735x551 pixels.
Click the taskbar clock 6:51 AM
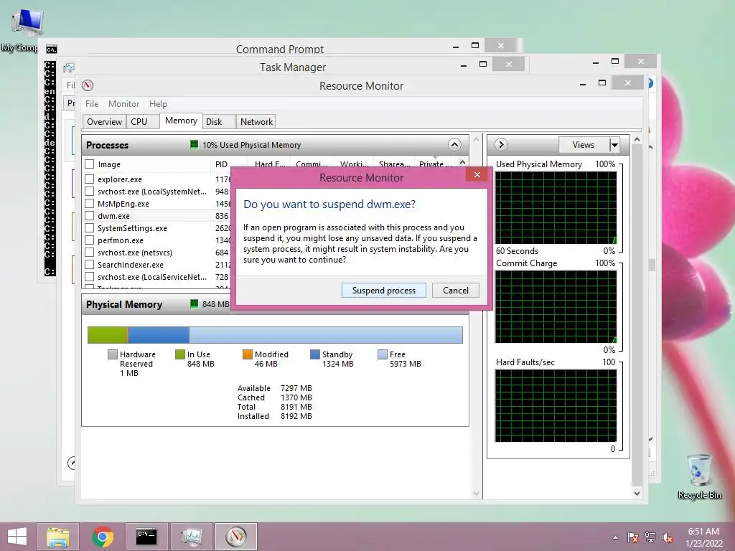pos(703,532)
